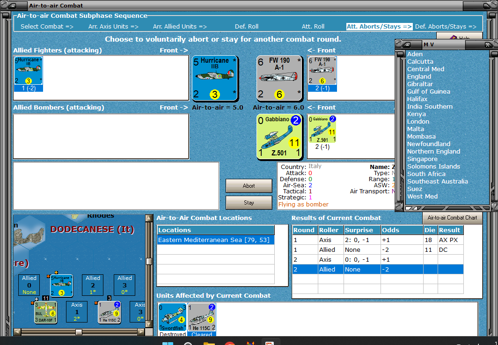The height and width of the screenshot is (345, 498).
Task: Select London in the M V list
Action: point(418,121)
